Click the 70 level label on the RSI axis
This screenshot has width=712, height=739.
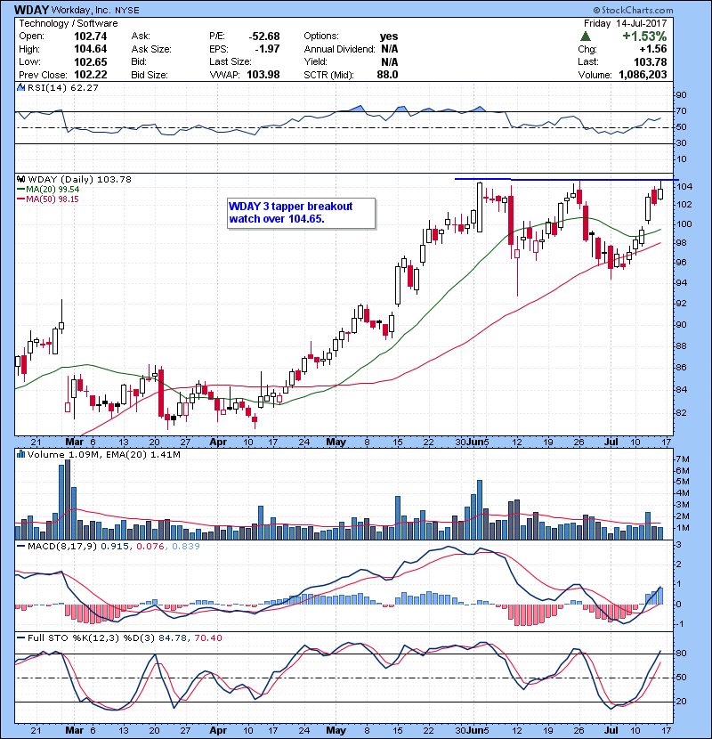pos(682,111)
